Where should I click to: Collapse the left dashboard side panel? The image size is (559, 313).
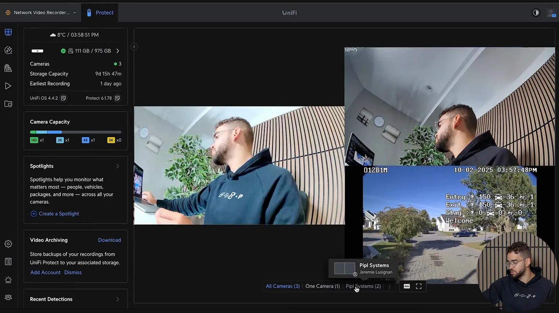click(134, 47)
